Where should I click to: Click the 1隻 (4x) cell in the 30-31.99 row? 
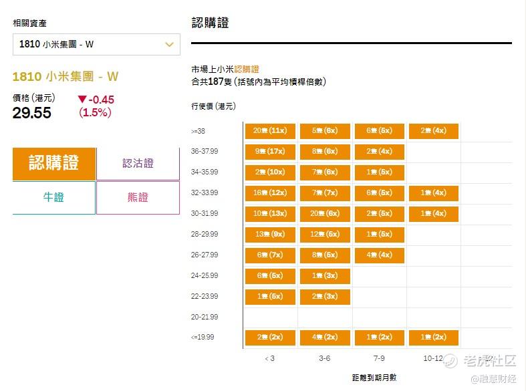point(433,214)
